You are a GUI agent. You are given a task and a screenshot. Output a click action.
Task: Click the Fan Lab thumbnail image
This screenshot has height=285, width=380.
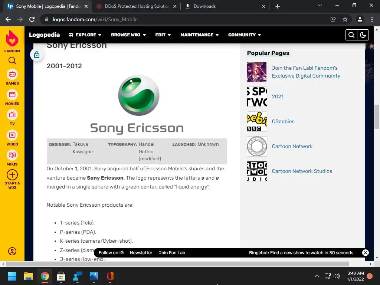(257, 72)
